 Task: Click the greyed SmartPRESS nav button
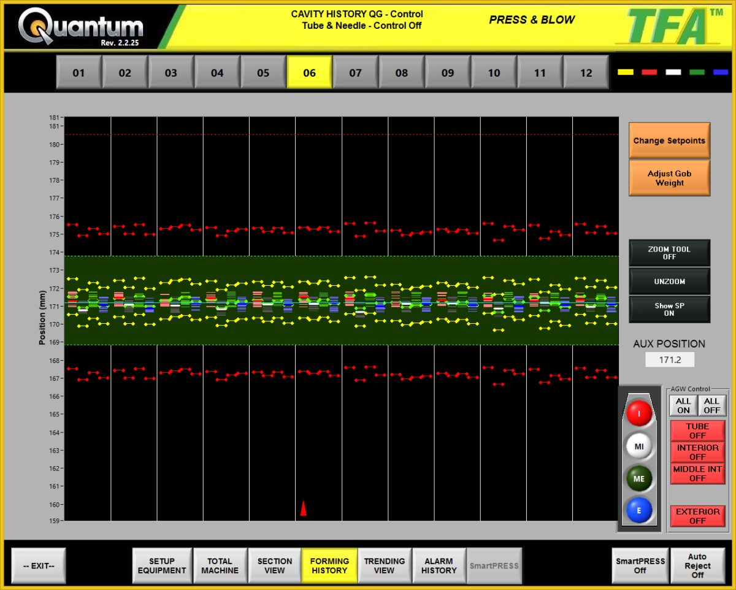[494, 565]
